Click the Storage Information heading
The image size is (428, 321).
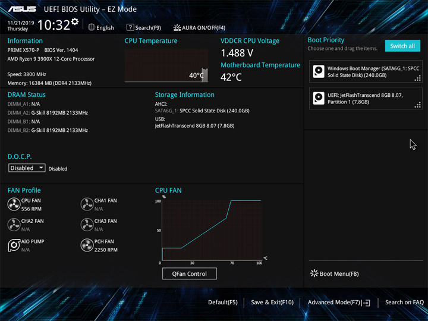pos(184,95)
